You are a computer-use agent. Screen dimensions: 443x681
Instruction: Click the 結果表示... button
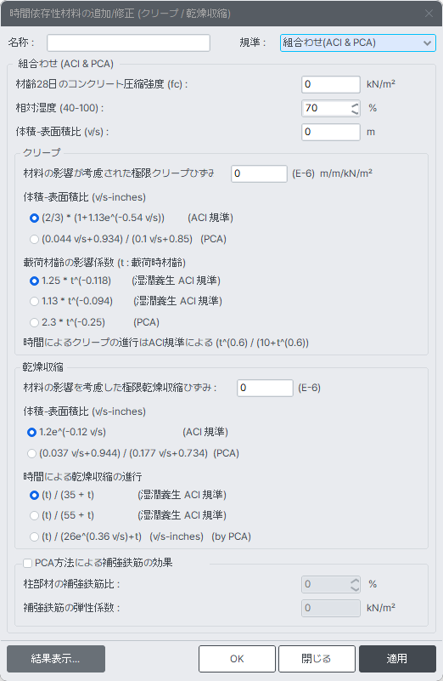[56, 659]
